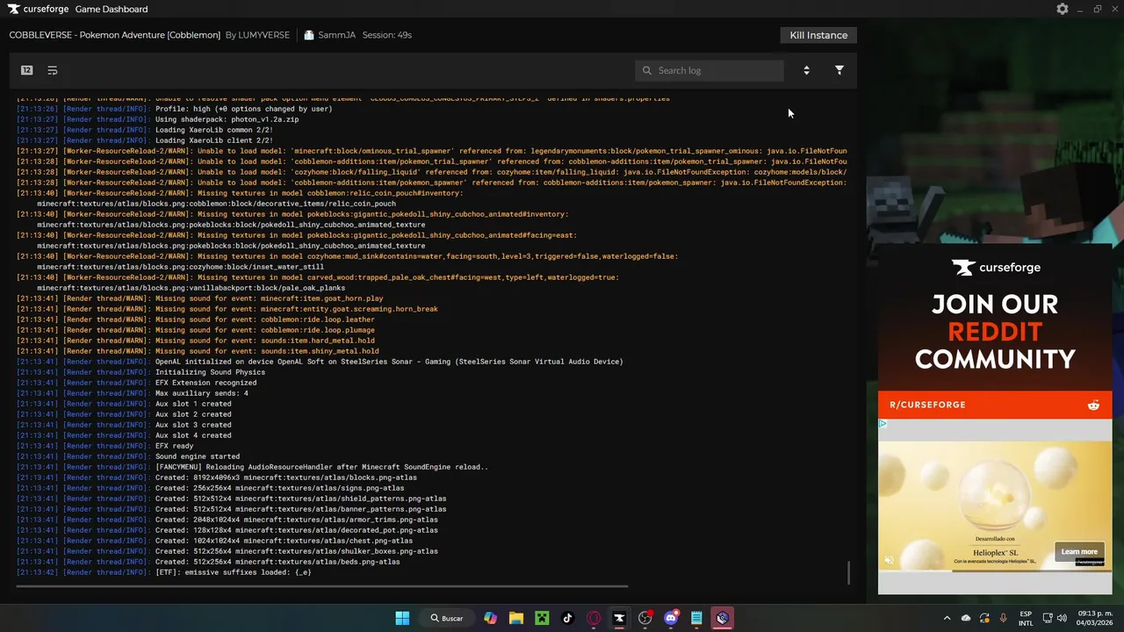
Task: Click the sync update tray icon
Action: coord(984,618)
